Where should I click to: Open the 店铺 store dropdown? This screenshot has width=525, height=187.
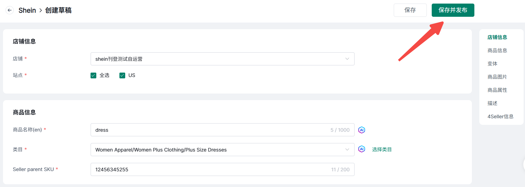(x=222, y=59)
